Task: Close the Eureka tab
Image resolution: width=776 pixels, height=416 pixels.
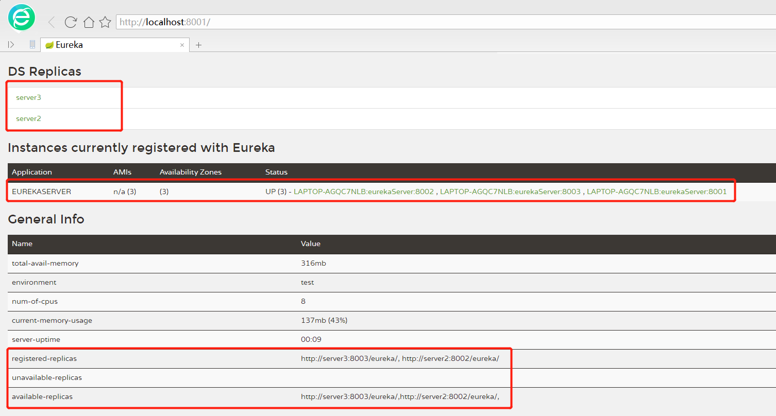Action: (182, 45)
